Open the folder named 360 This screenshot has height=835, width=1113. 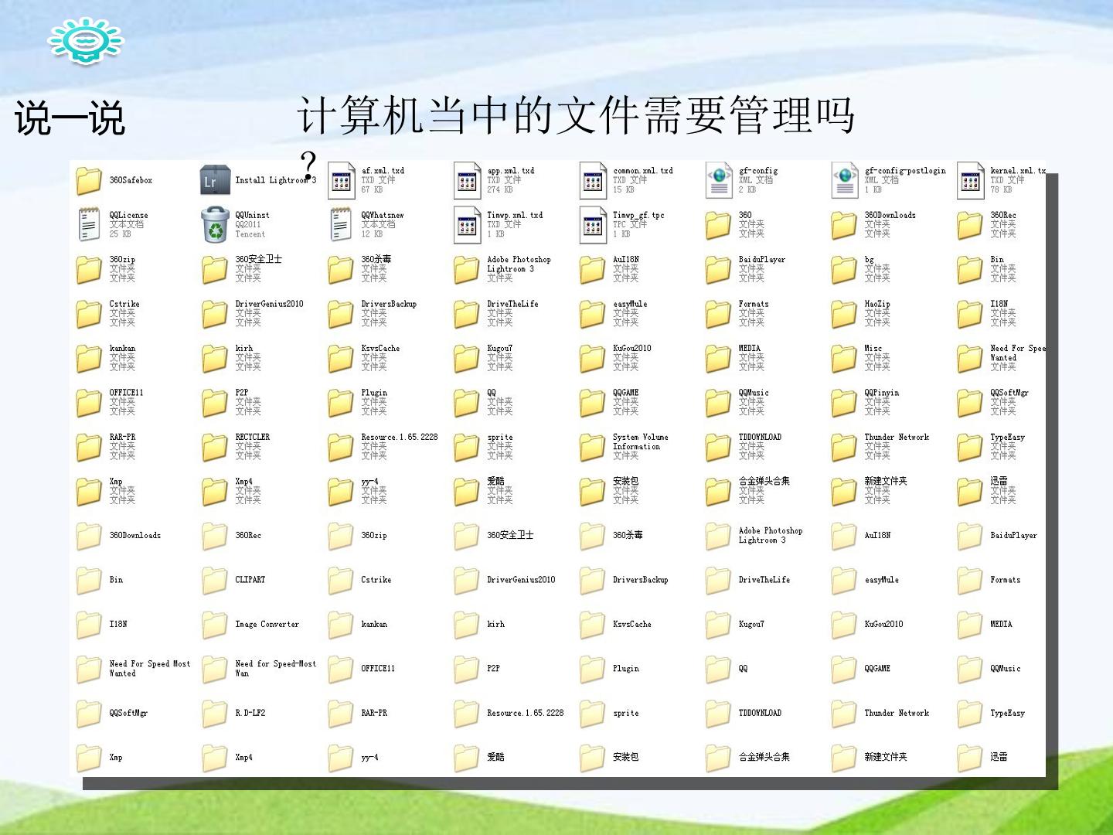(x=718, y=225)
